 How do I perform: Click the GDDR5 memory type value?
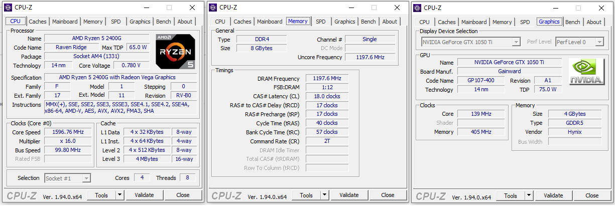575,123
